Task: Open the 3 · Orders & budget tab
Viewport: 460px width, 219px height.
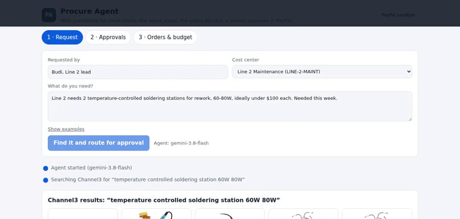Action: coord(166,37)
